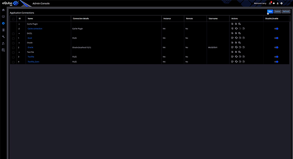Open alerts icon with red badge
Screen dimensions: 293x159
point(270,3)
